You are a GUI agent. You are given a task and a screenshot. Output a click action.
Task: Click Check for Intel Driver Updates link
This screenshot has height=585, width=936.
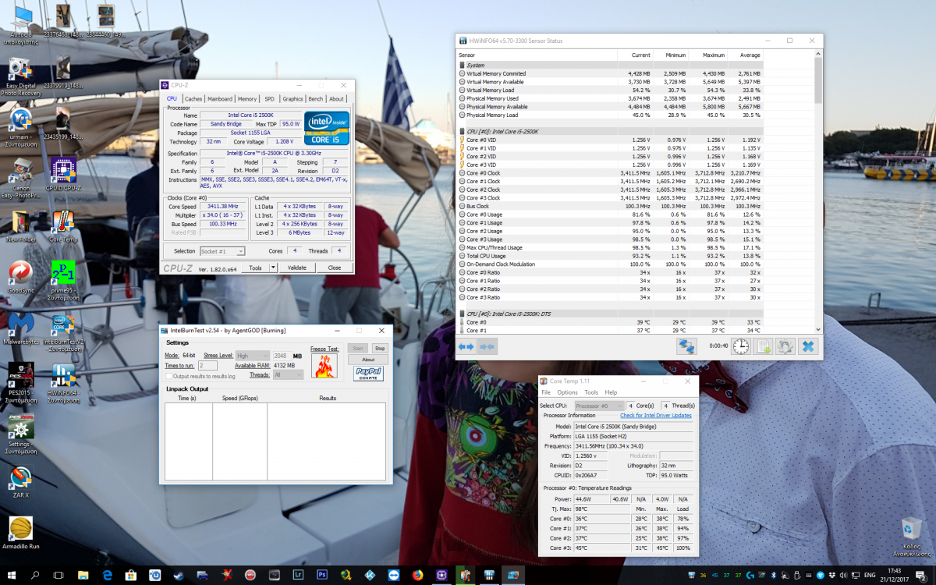[x=655, y=416]
